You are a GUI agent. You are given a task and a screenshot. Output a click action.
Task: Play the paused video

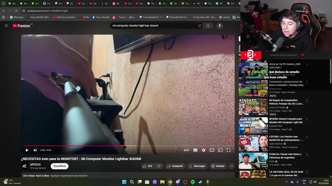point(27,150)
